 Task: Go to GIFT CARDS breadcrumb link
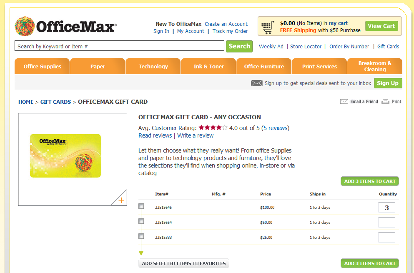coord(56,102)
